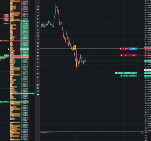Select the brush drawing tool
The image size is (151, 141).
coord(38,19)
